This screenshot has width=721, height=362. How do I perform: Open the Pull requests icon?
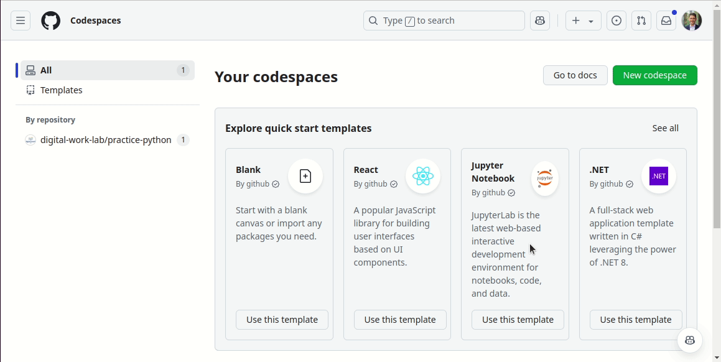pyautogui.click(x=641, y=21)
